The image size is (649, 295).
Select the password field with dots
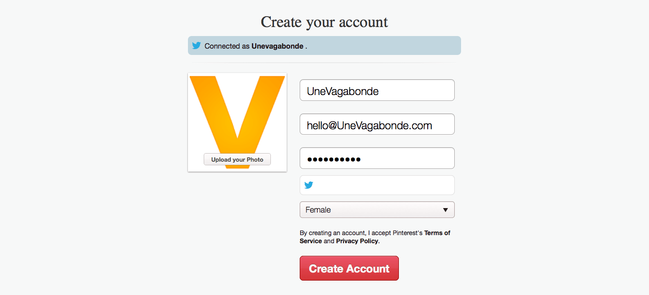(377, 159)
